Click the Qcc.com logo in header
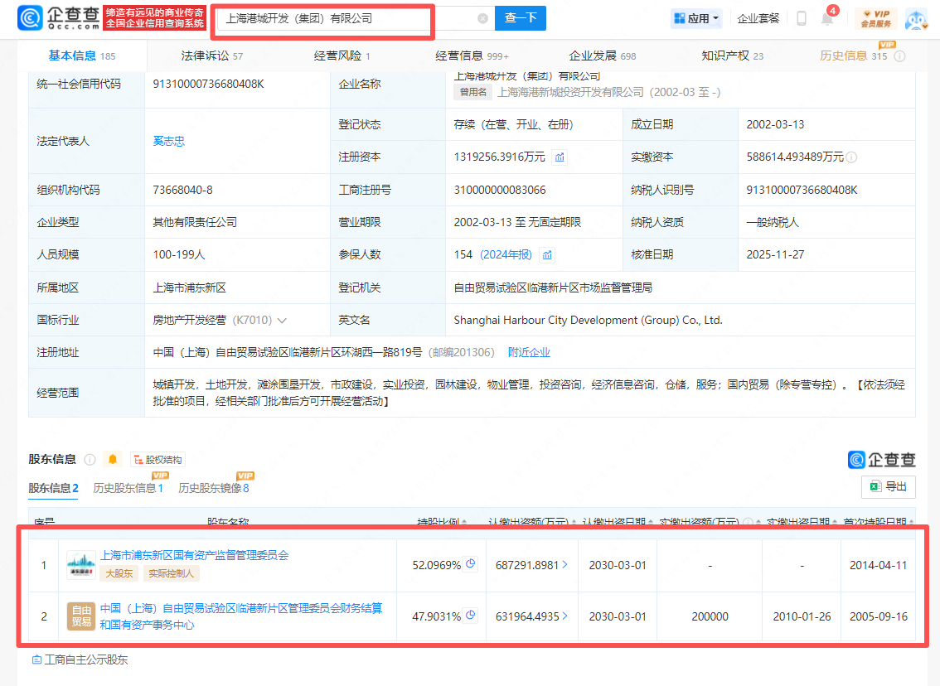The height and width of the screenshot is (686, 940). pyautogui.click(x=58, y=17)
